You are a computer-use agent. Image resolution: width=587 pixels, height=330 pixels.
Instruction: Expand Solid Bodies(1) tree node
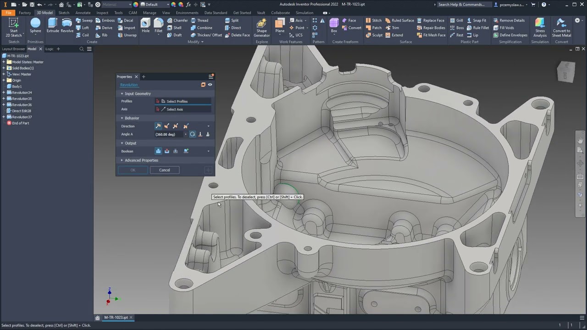click(x=4, y=68)
